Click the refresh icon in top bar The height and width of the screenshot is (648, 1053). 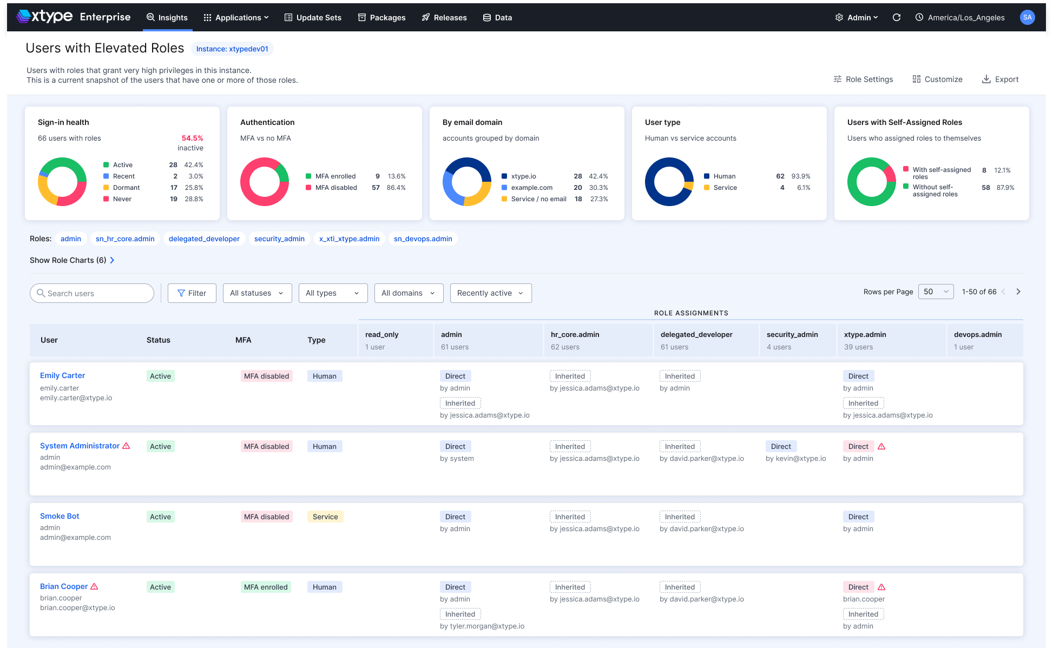pos(897,17)
